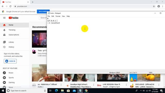Minimize the Notepad window
This screenshot has height=93, width=165.
tap(155, 13)
